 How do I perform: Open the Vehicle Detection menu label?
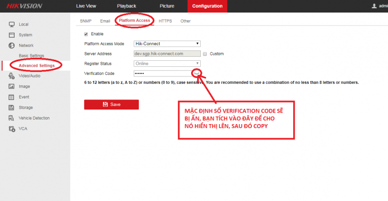(x=34, y=118)
